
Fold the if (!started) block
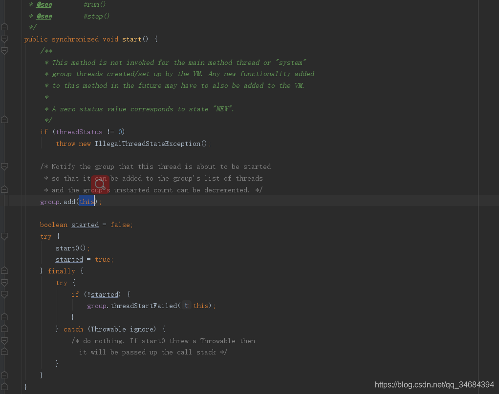click(x=4, y=294)
